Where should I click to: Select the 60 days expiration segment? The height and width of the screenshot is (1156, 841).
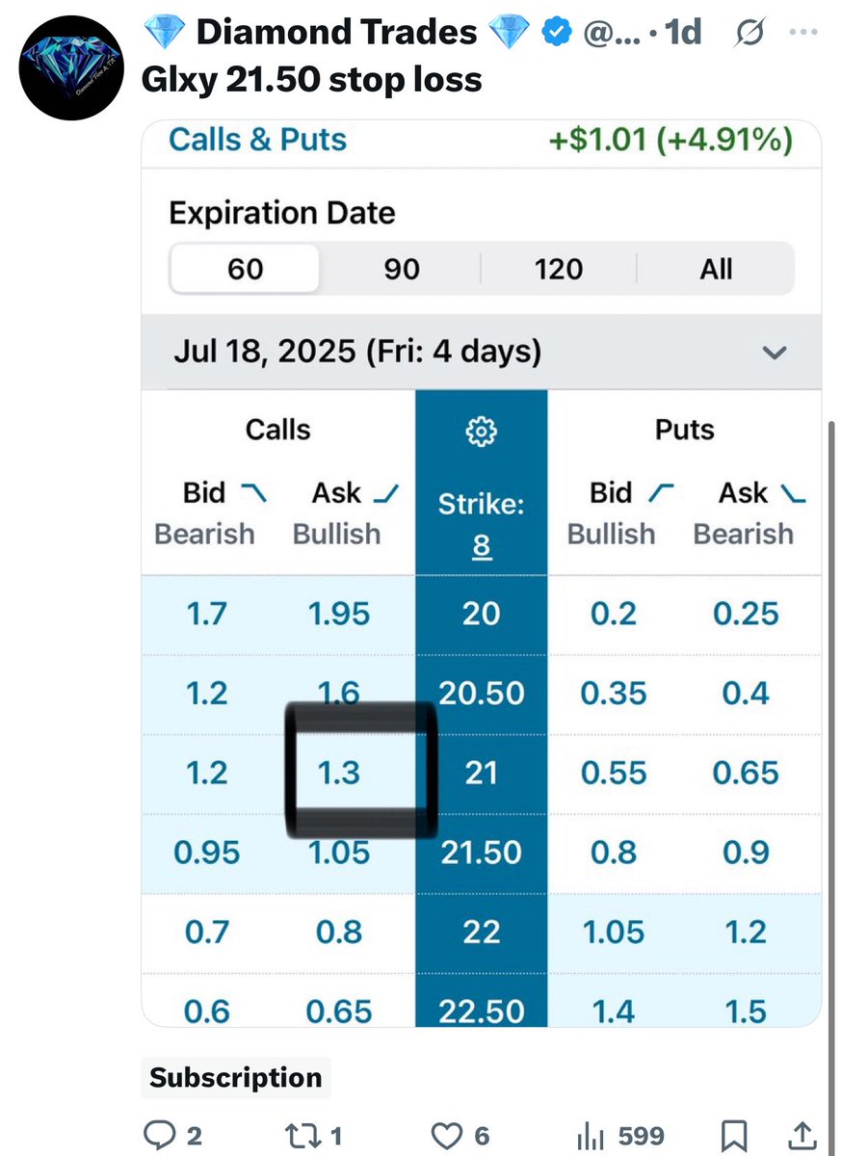click(x=245, y=268)
